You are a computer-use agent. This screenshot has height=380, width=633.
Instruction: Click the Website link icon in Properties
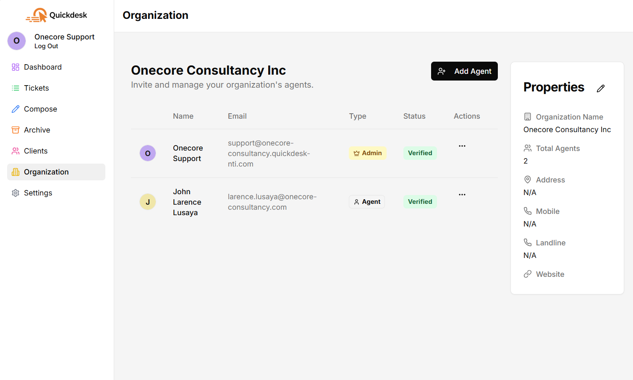point(527,273)
